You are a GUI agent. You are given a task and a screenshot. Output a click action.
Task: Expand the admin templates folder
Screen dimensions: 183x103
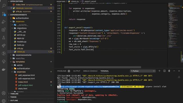point(12,65)
